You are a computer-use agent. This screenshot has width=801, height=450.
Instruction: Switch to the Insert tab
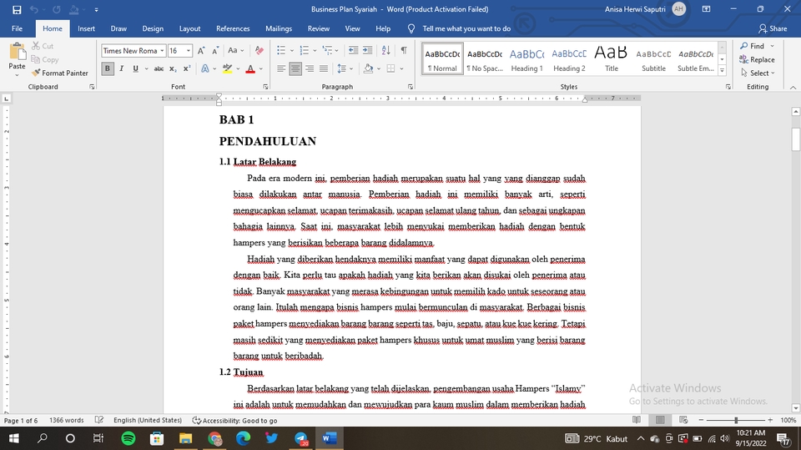86,28
